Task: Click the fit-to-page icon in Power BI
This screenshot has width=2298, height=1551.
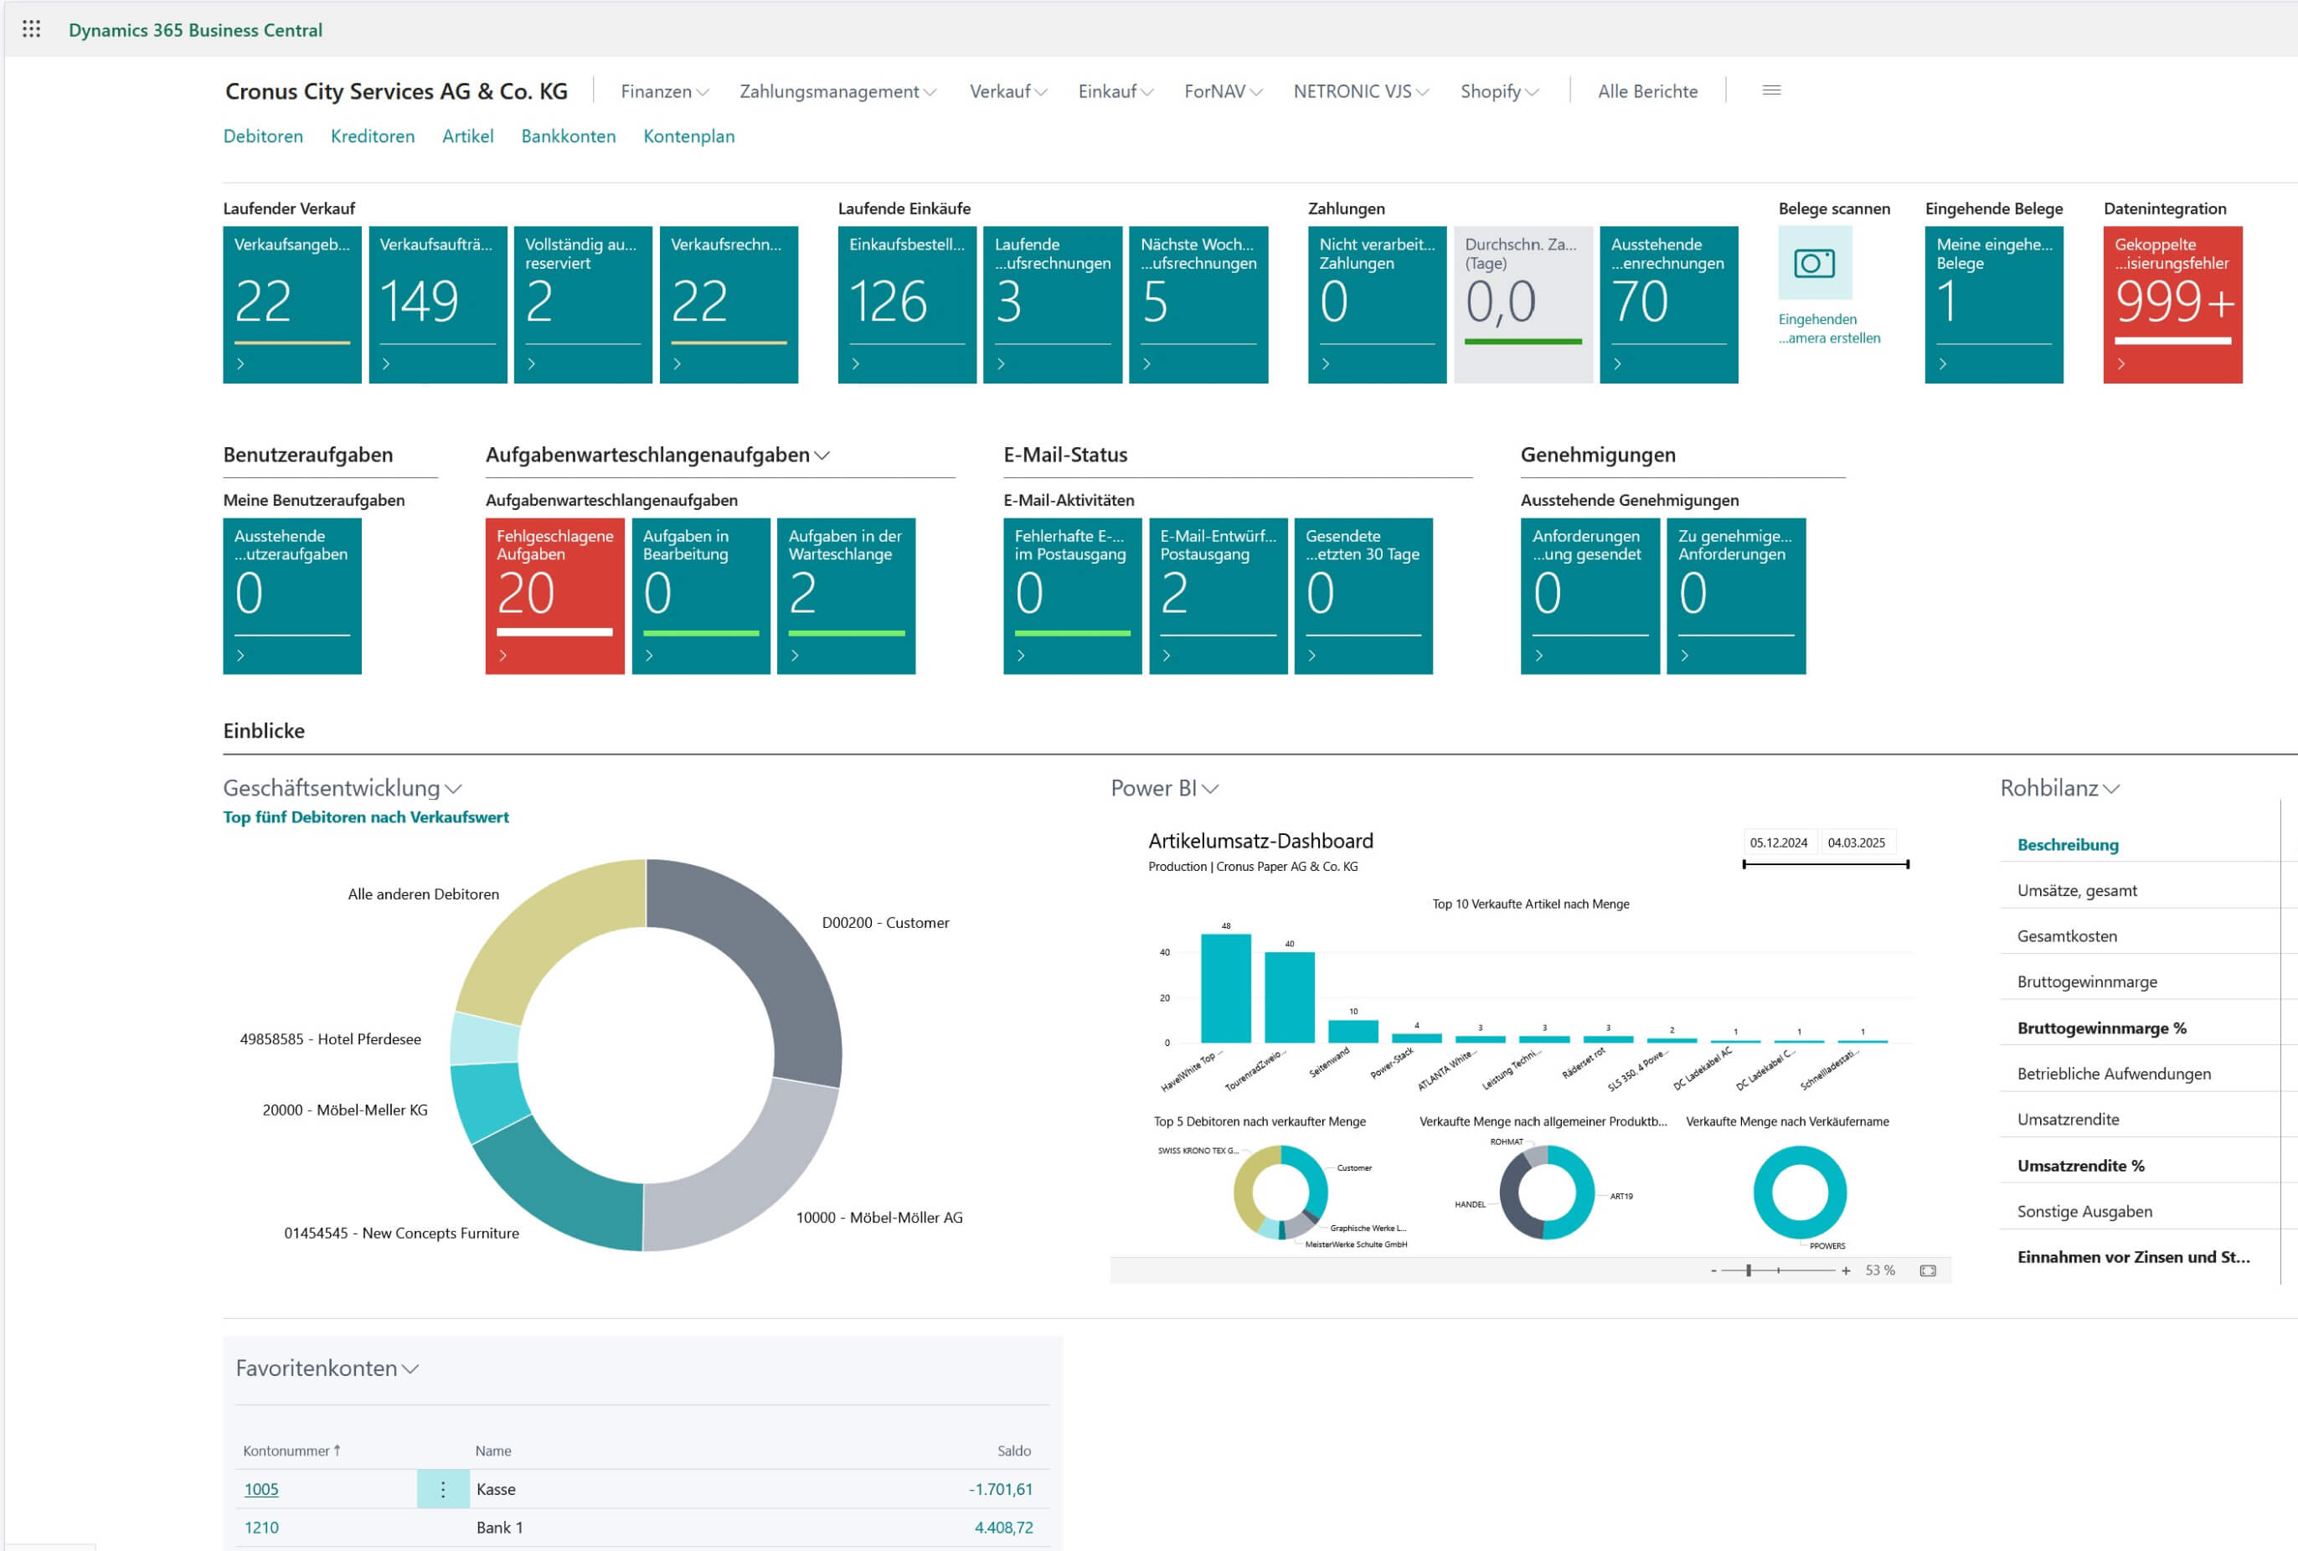Action: 1927,1270
